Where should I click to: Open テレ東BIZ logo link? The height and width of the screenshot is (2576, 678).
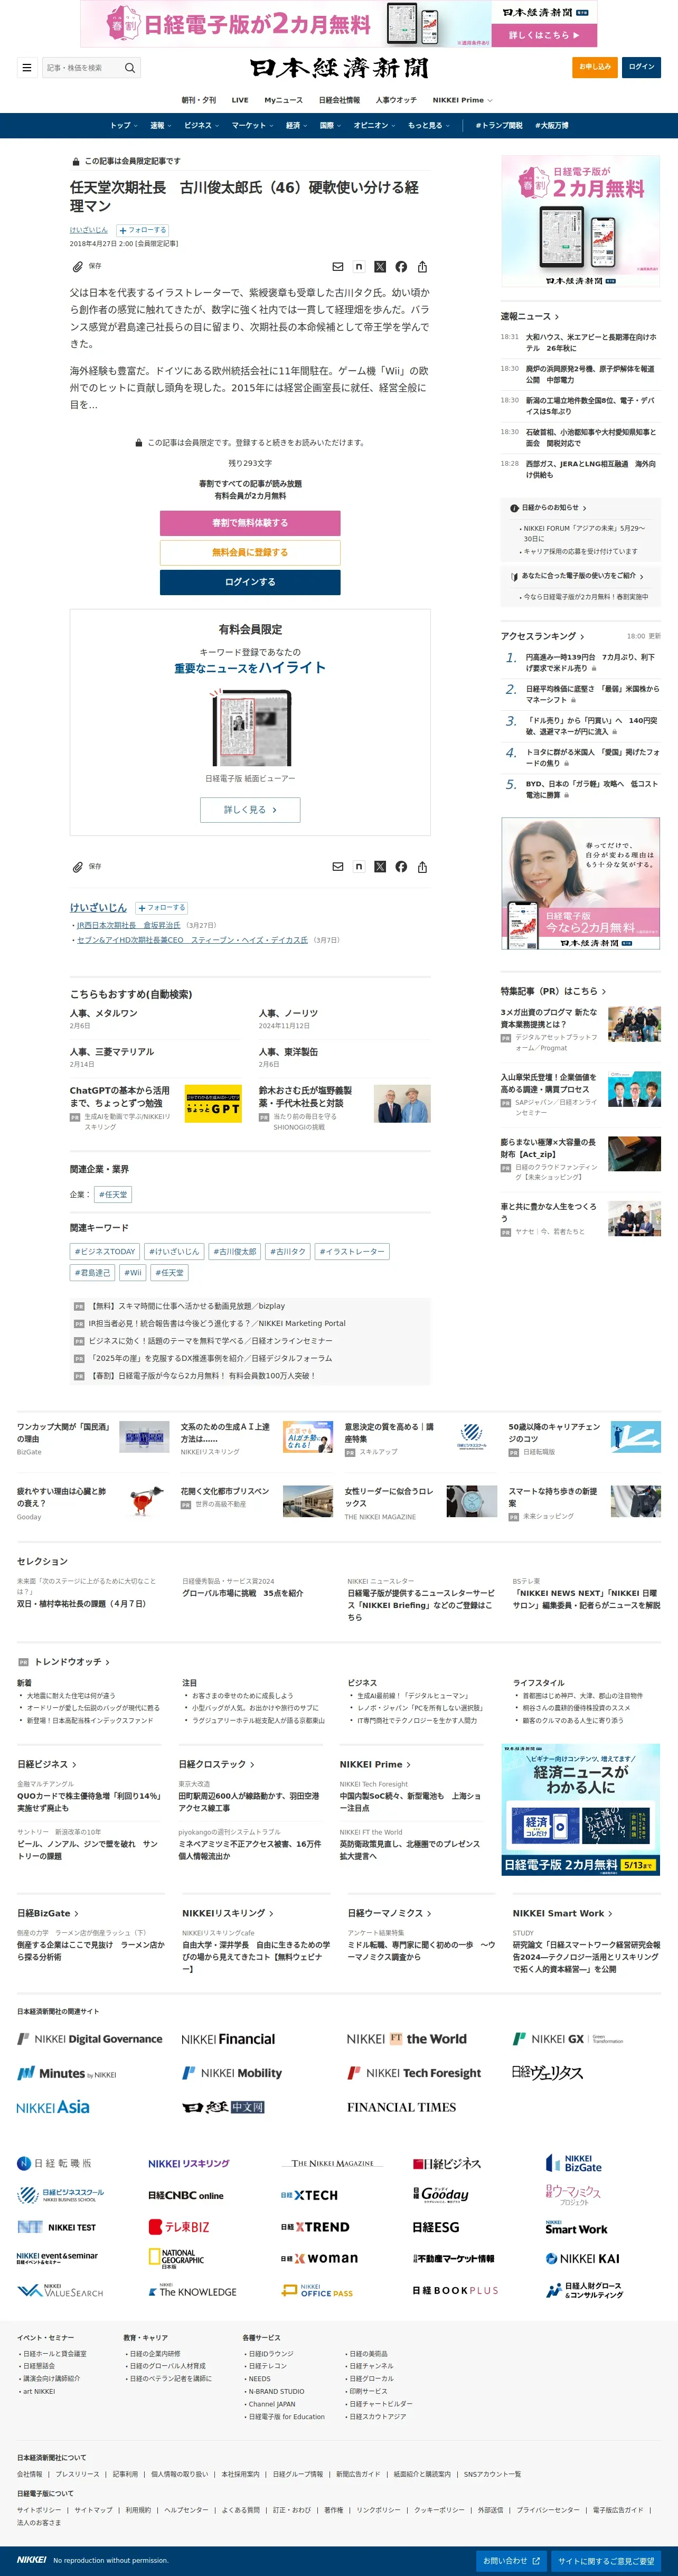(179, 2227)
